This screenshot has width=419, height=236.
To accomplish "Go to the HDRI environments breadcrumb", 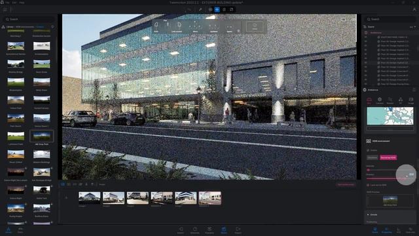I will (25, 27).
